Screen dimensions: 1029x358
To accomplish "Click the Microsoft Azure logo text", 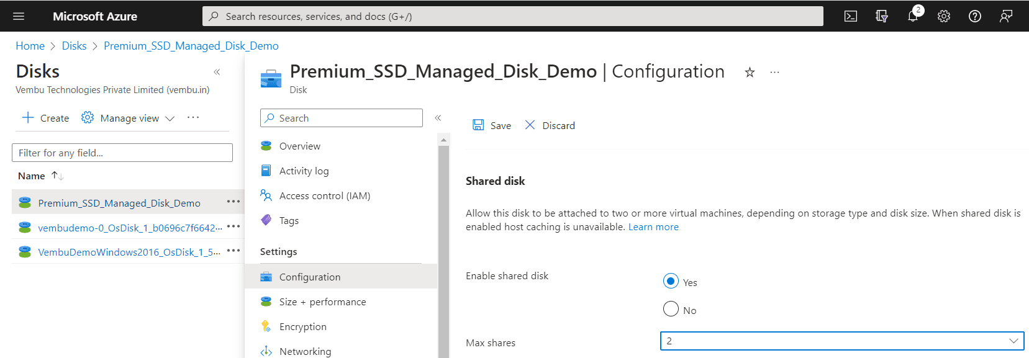I will click(95, 16).
